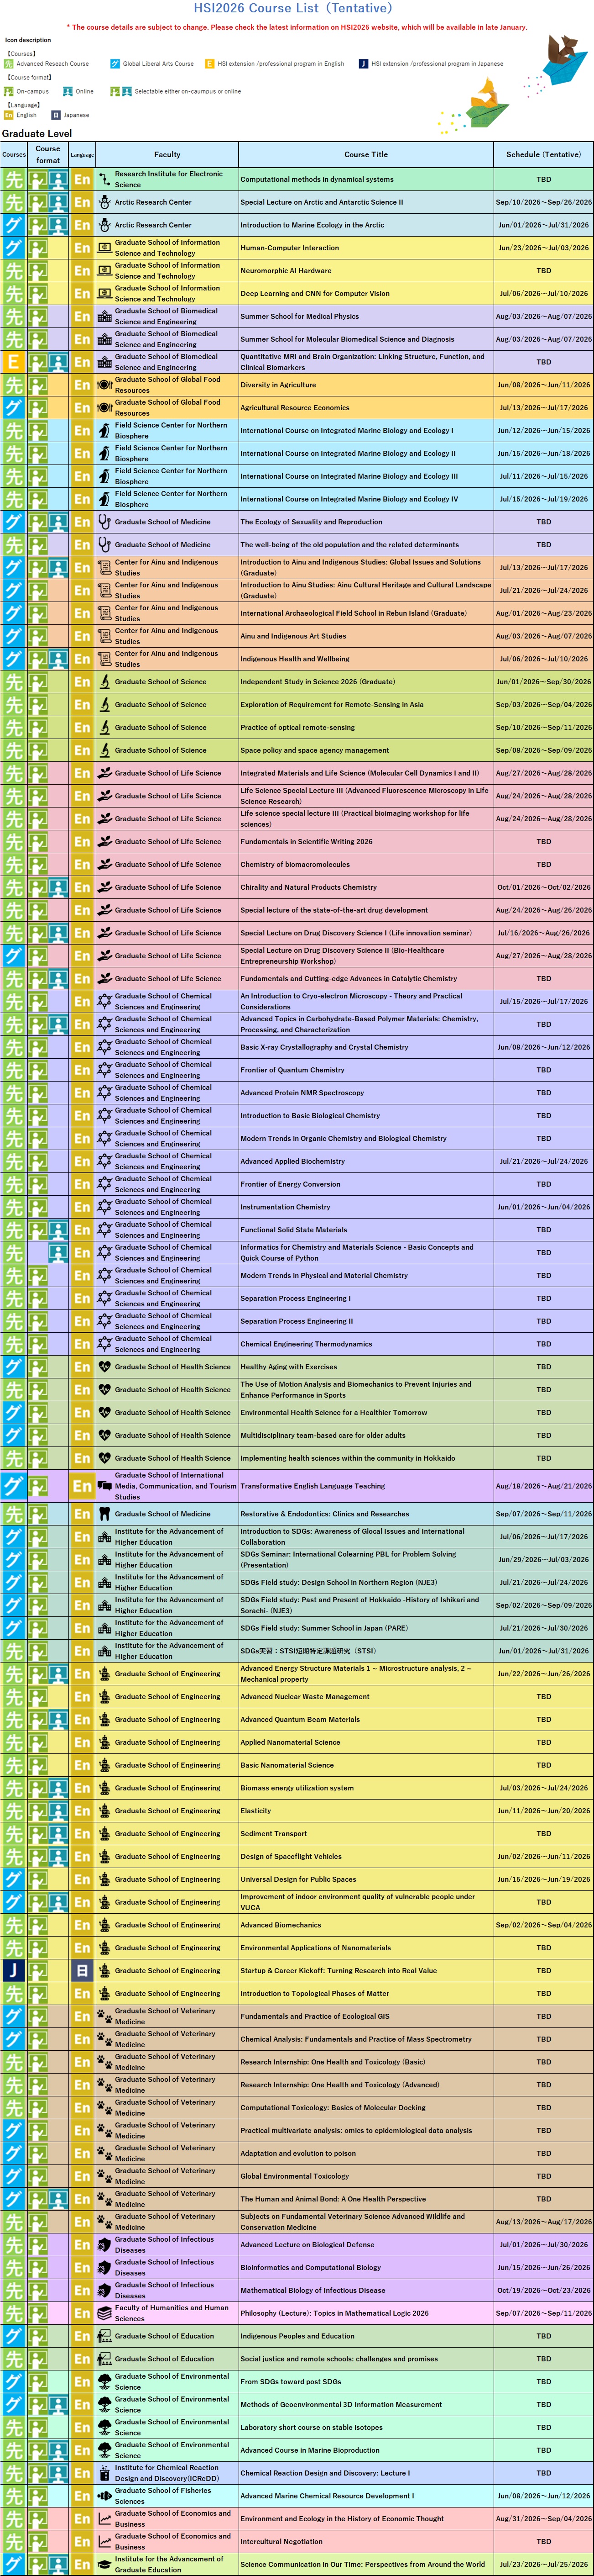Click the Advanced Research Course legend icon
594x2576 pixels.
coord(9,64)
